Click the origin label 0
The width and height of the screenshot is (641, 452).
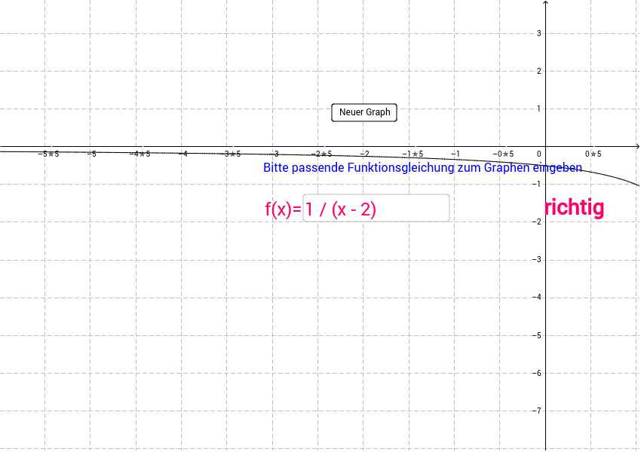click(538, 154)
